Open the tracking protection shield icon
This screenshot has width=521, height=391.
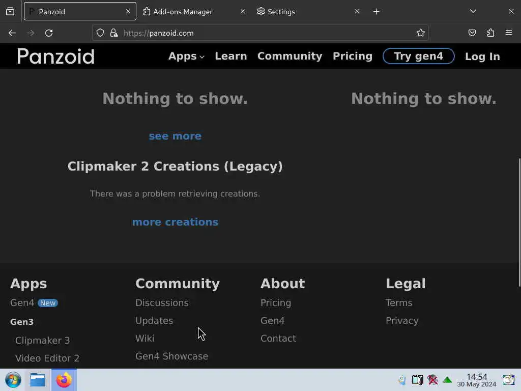[x=100, y=33]
